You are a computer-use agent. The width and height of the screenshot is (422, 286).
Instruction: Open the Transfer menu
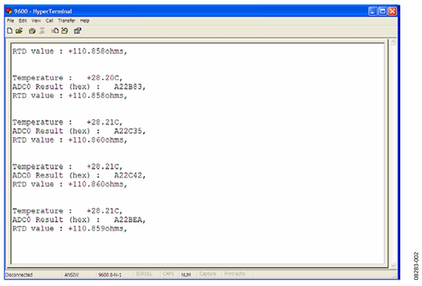66,21
